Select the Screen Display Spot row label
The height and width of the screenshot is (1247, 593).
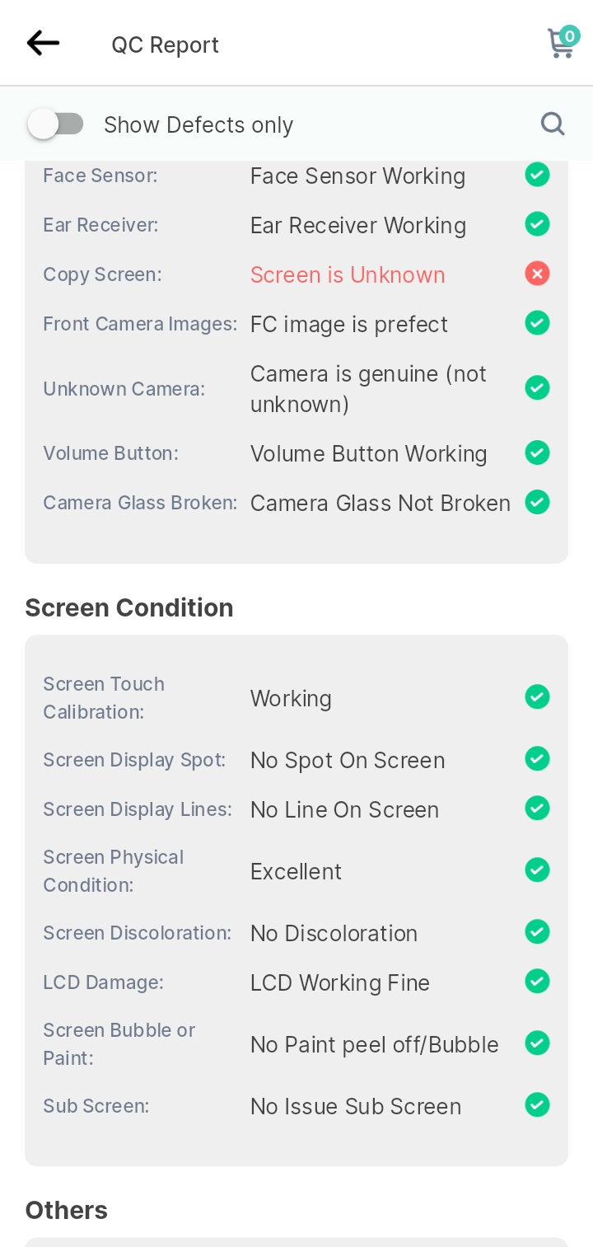[x=134, y=760]
